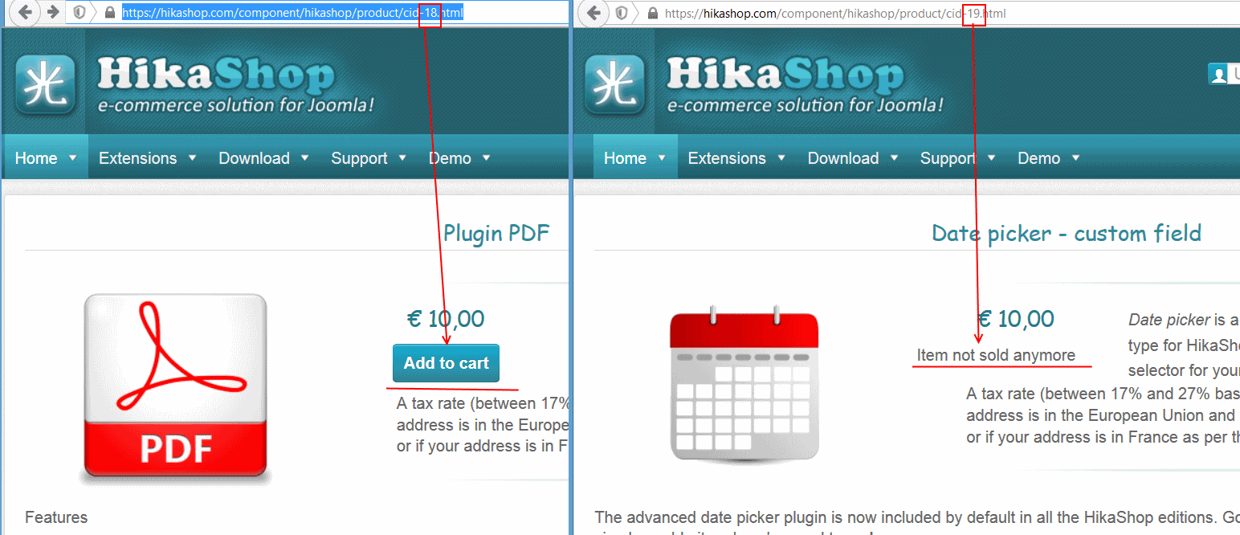Click the HikaShop square logo in right window
Image resolution: width=1240 pixels, height=535 pixels.
614,84
